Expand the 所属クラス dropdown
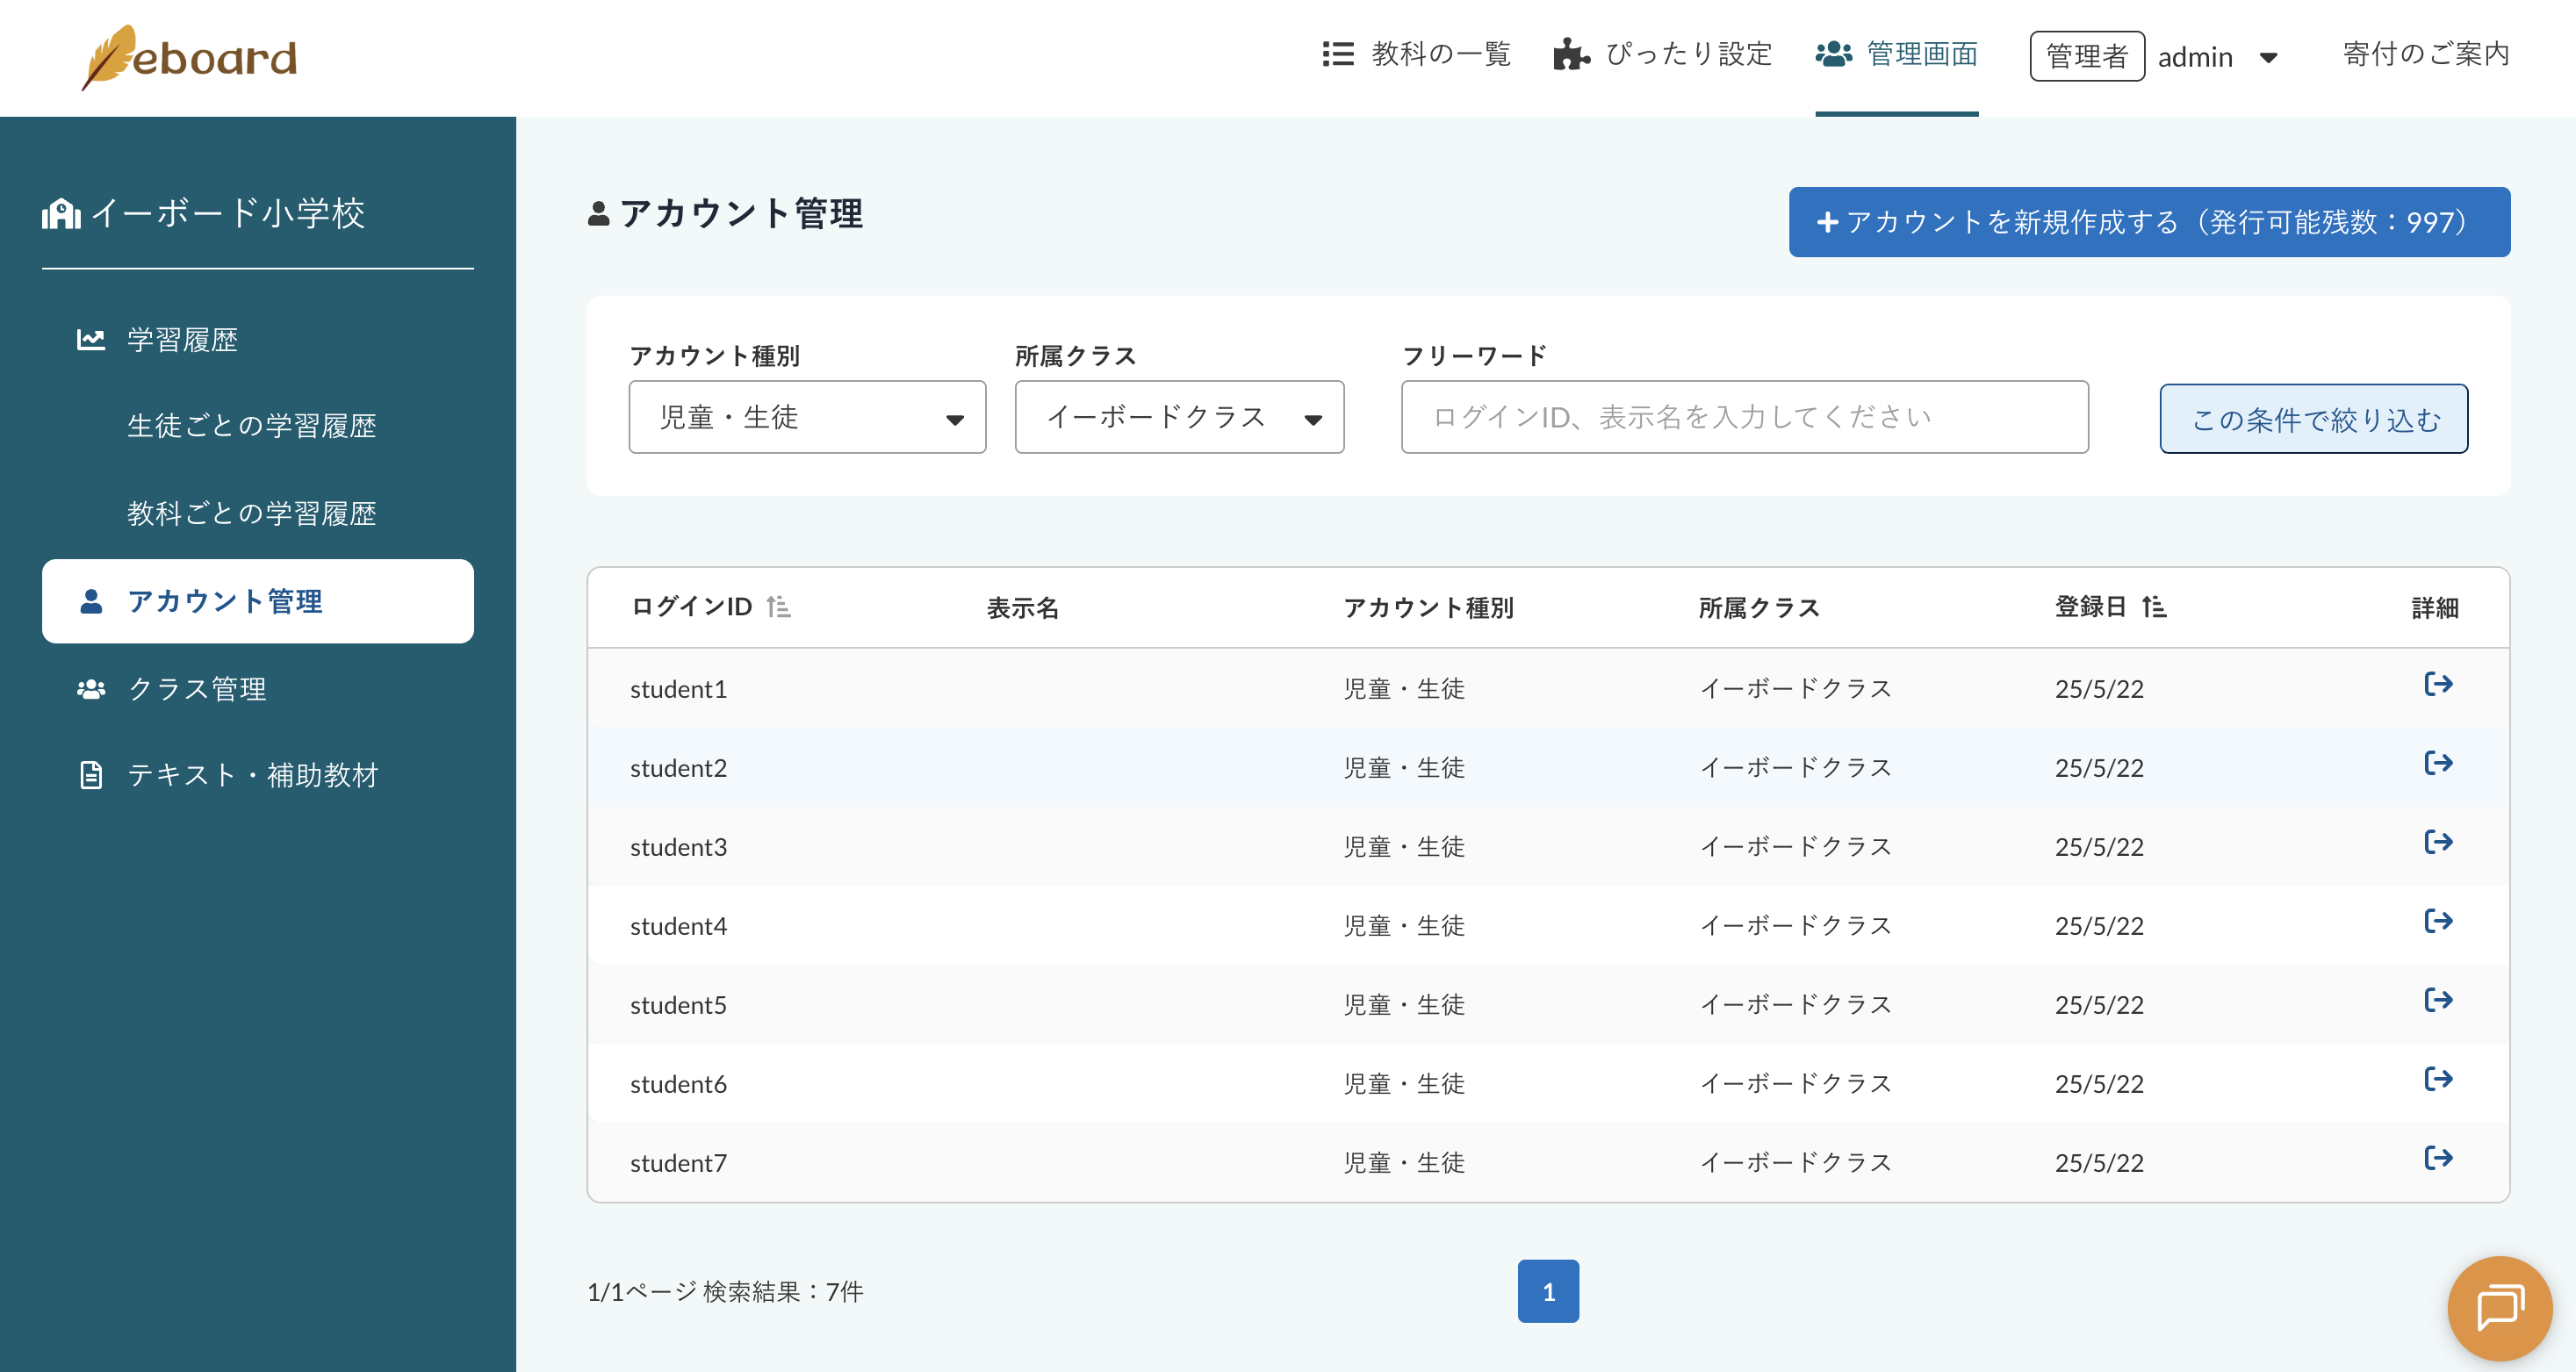Screen dimensions: 2576x1372 click(1179, 417)
